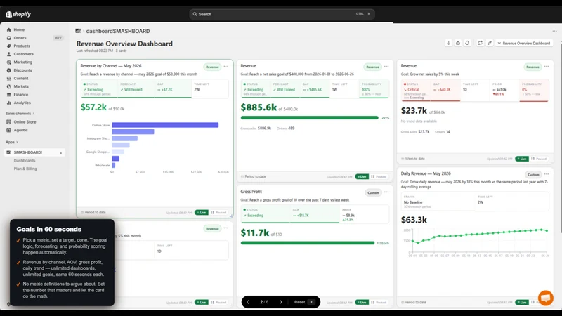Click Custom tag on Daily Revenue card

pyautogui.click(x=533, y=175)
